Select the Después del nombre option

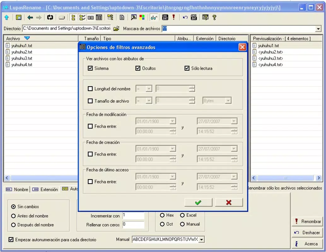[x=13, y=225]
